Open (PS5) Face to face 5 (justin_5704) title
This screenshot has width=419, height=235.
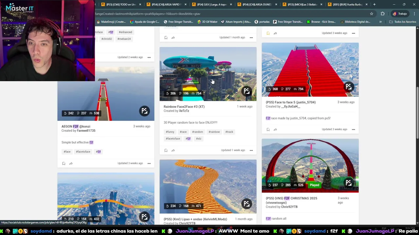tap(291, 102)
